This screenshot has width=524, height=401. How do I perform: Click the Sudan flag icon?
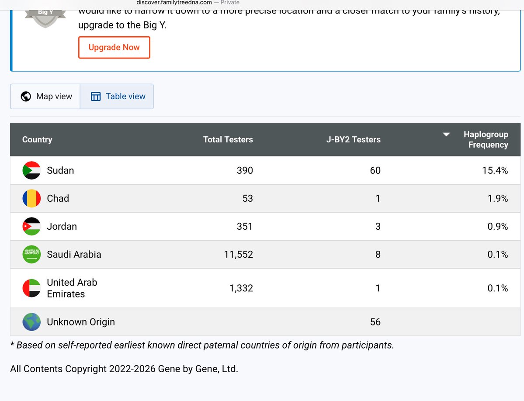coord(31,170)
